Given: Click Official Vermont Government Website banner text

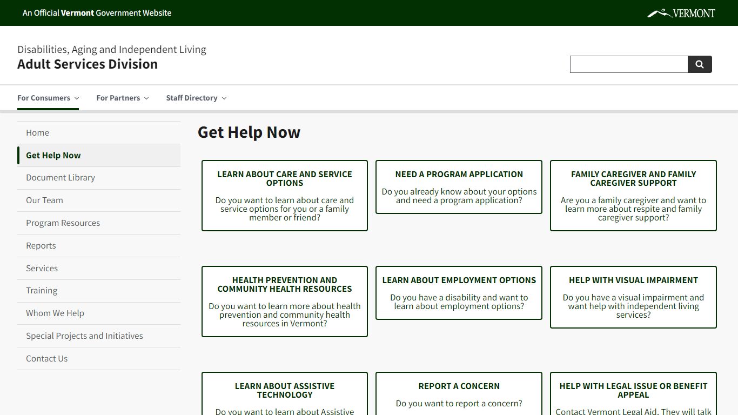Looking at the screenshot, I should point(97,13).
